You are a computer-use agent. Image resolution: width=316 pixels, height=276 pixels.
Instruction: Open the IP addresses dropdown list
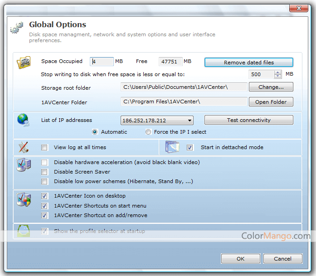[x=190, y=121]
